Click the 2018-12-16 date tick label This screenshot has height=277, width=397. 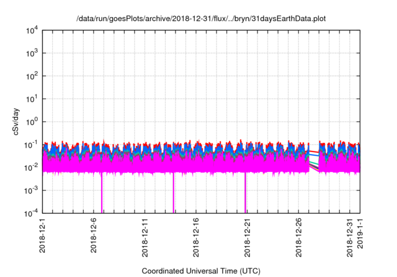coord(196,237)
